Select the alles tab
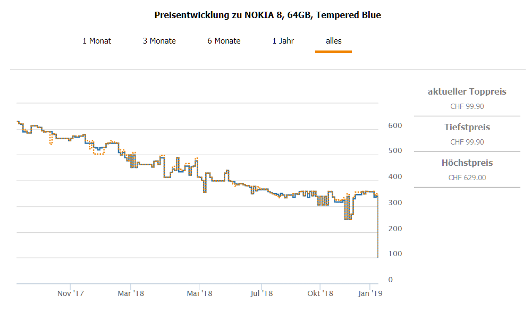The width and height of the screenshot is (531, 312). point(334,41)
